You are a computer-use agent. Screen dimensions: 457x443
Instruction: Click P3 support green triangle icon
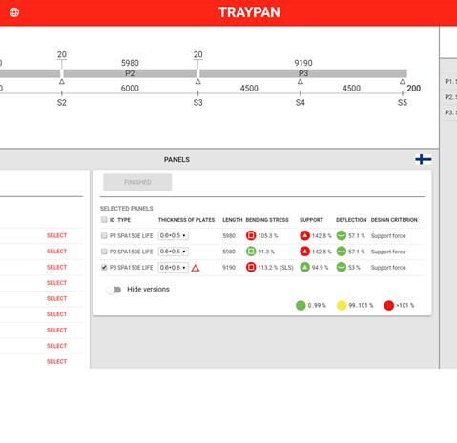[304, 268]
